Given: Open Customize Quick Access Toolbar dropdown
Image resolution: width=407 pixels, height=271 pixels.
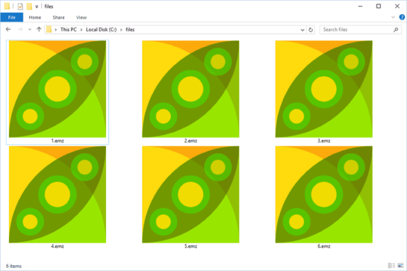Looking at the screenshot, I should pos(36,6).
